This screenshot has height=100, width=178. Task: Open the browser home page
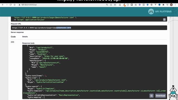[14, 5]
